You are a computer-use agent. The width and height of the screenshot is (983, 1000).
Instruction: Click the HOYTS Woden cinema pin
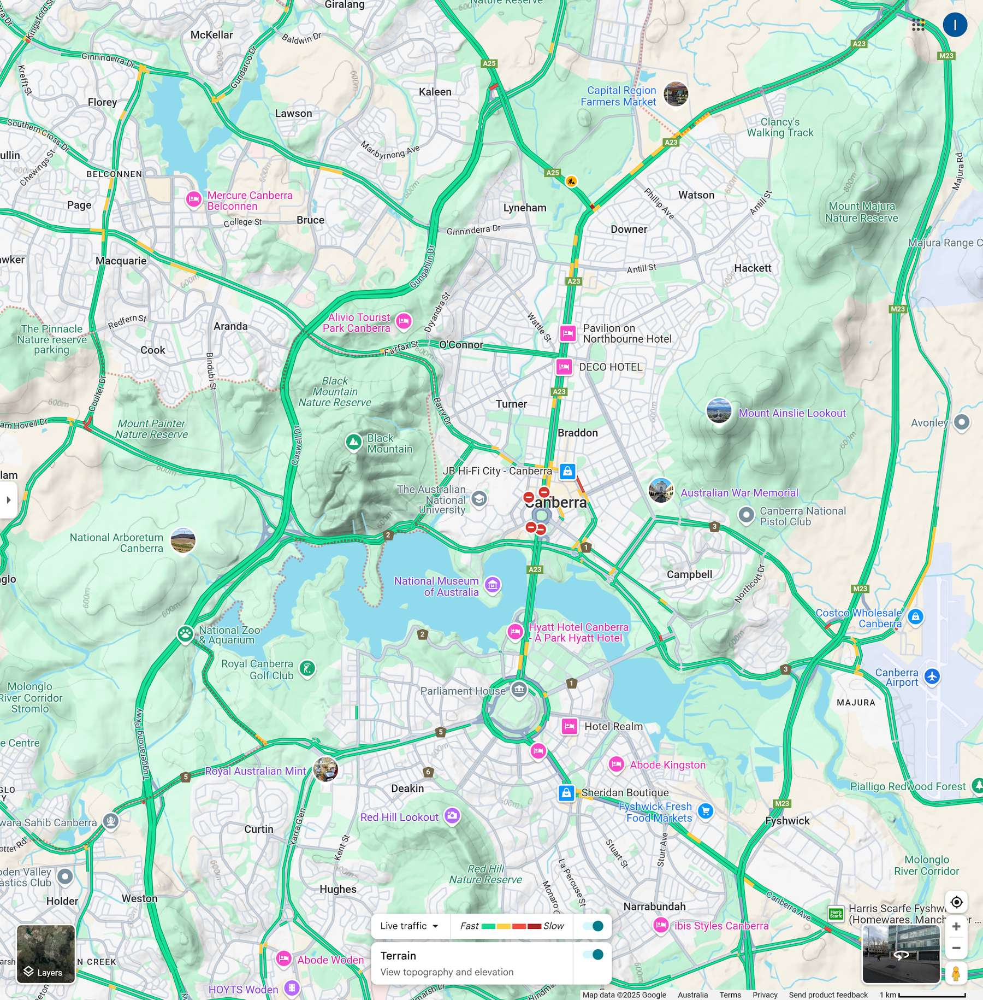point(292,988)
